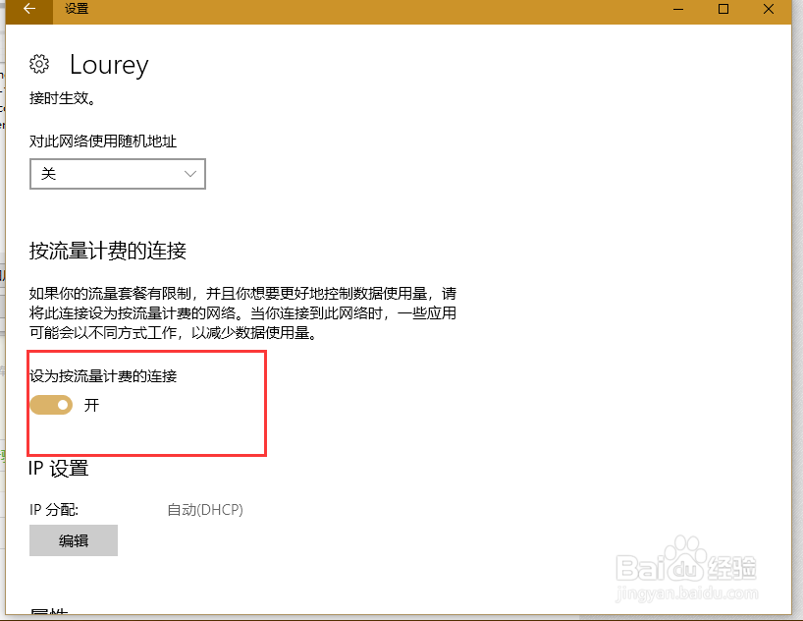Click the 自动(DHCP) value text
Screen dimensions: 803x621
tap(204, 510)
